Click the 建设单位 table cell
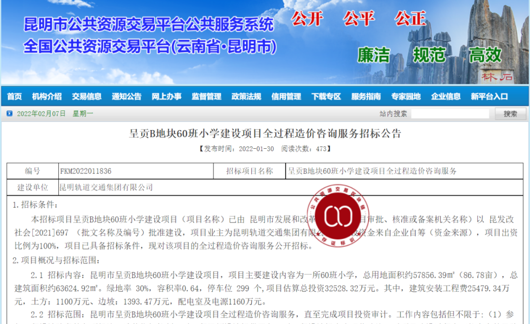Viewport: 530px width, 324px height. (32, 188)
